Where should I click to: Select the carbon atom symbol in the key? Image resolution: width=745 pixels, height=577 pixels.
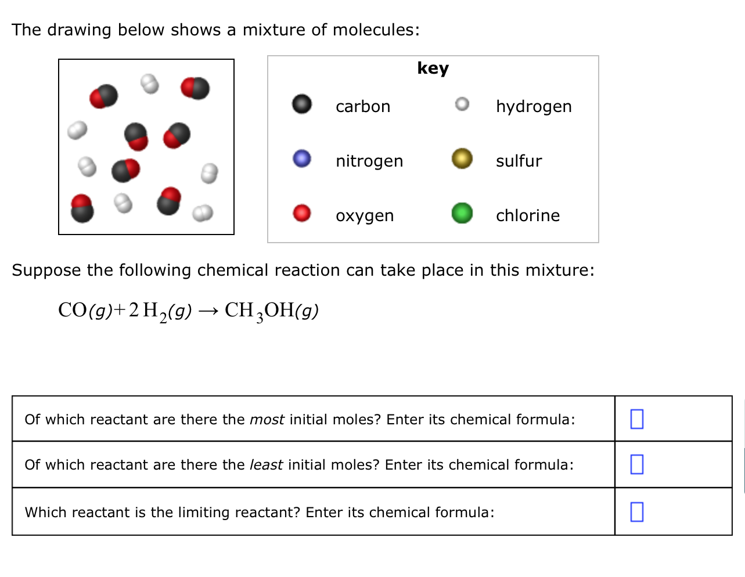301,105
